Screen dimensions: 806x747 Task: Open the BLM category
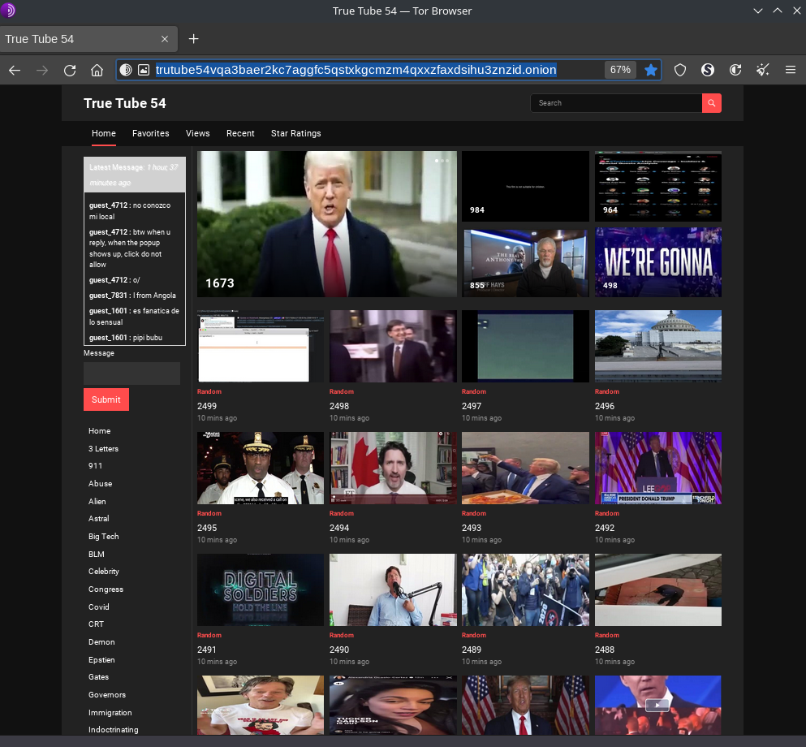[x=97, y=555]
